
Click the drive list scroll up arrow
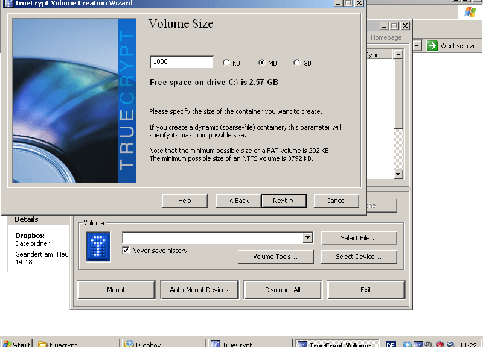click(x=398, y=54)
